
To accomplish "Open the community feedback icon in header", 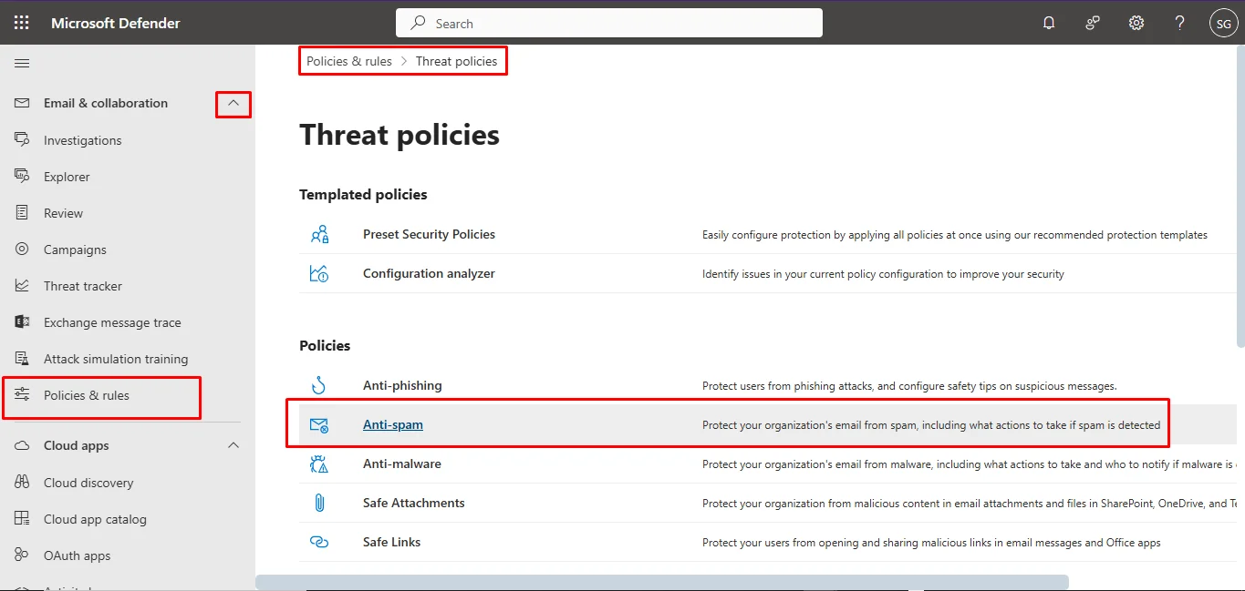I will (x=1093, y=23).
